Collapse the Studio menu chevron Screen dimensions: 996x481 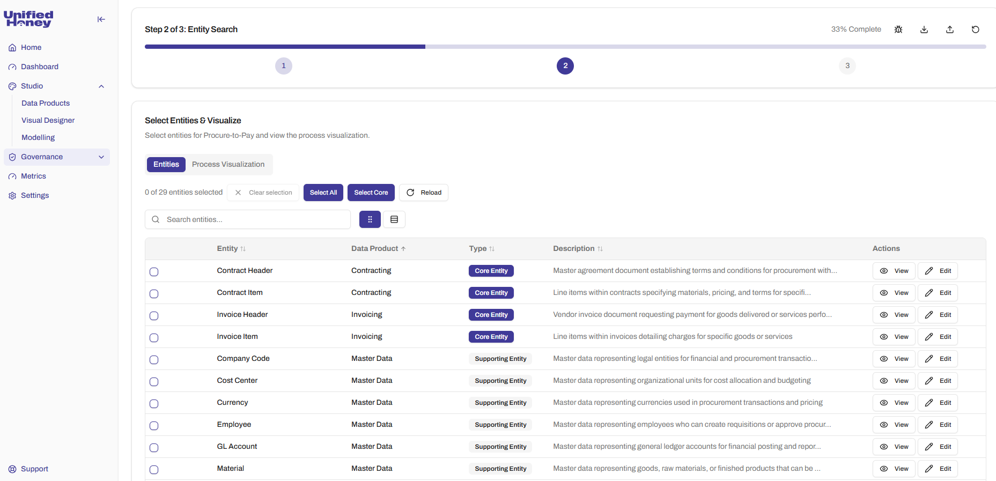pyautogui.click(x=101, y=86)
